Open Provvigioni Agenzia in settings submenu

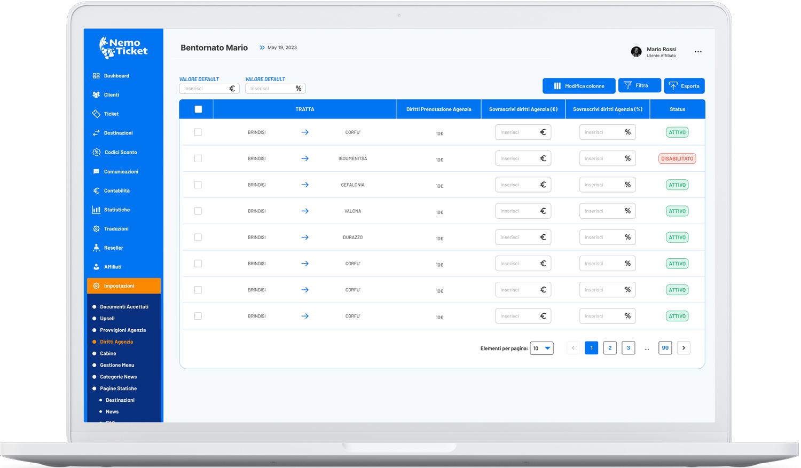point(122,330)
